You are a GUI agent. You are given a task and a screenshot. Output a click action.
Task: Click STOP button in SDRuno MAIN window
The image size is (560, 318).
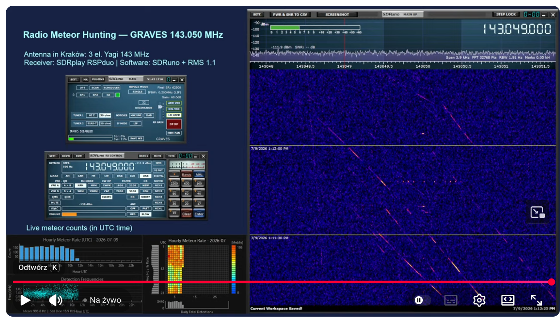(x=174, y=124)
